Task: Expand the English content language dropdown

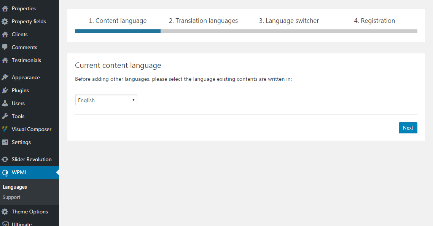Action: [x=106, y=100]
